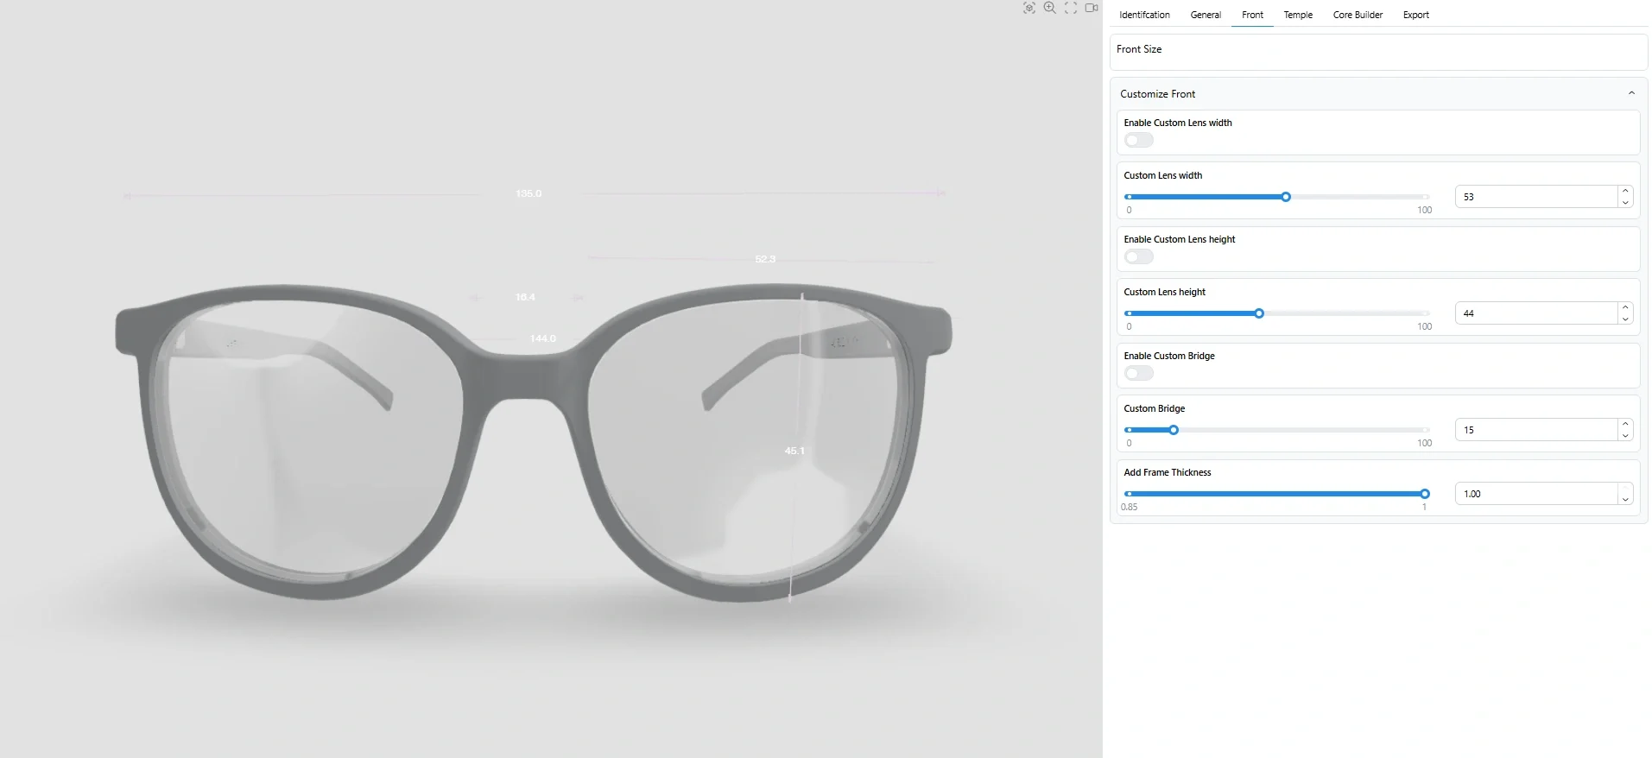Image resolution: width=1652 pixels, height=758 pixels.
Task: Increase the Custom Lens width value with the up arrow
Action: click(1625, 192)
